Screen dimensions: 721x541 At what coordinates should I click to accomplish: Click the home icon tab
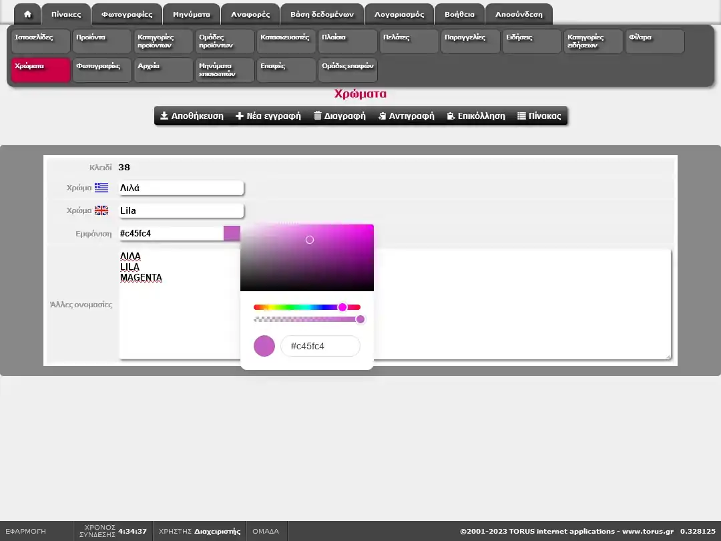click(x=27, y=14)
